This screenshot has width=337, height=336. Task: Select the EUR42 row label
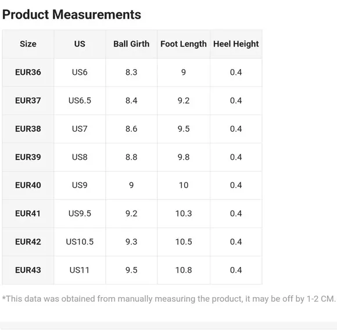pos(28,242)
